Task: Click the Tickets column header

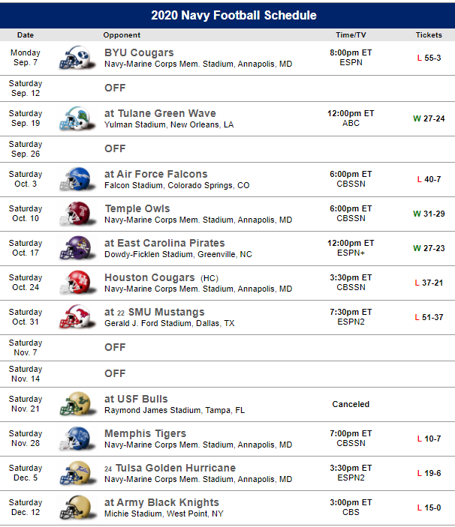Action: 429,35
